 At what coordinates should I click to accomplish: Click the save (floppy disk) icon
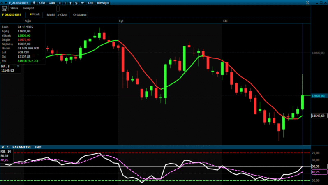4,8
